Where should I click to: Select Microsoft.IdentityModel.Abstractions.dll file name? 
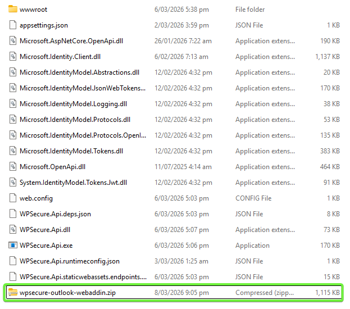point(79,72)
